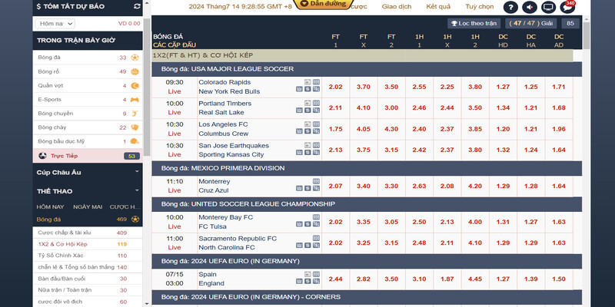The width and height of the screenshot is (615, 307).
Task: Open the Trực Tiếp live section
Action: pyautogui.click(x=88, y=156)
